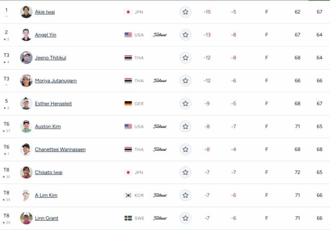This screenshot has height=230, width=330.
Task: Open Esther Henseleit's player page
Action: coord(53,103)
